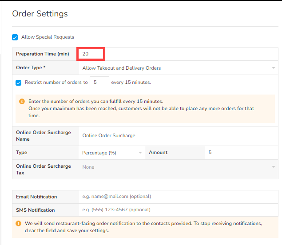Click the info icon in the order limit notice

(22, 101)
